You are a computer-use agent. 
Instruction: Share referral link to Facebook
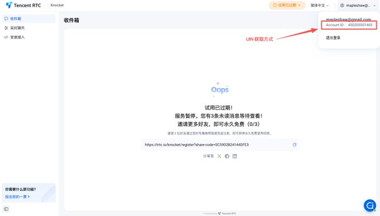pyautogui.click(x=227, y=156)
